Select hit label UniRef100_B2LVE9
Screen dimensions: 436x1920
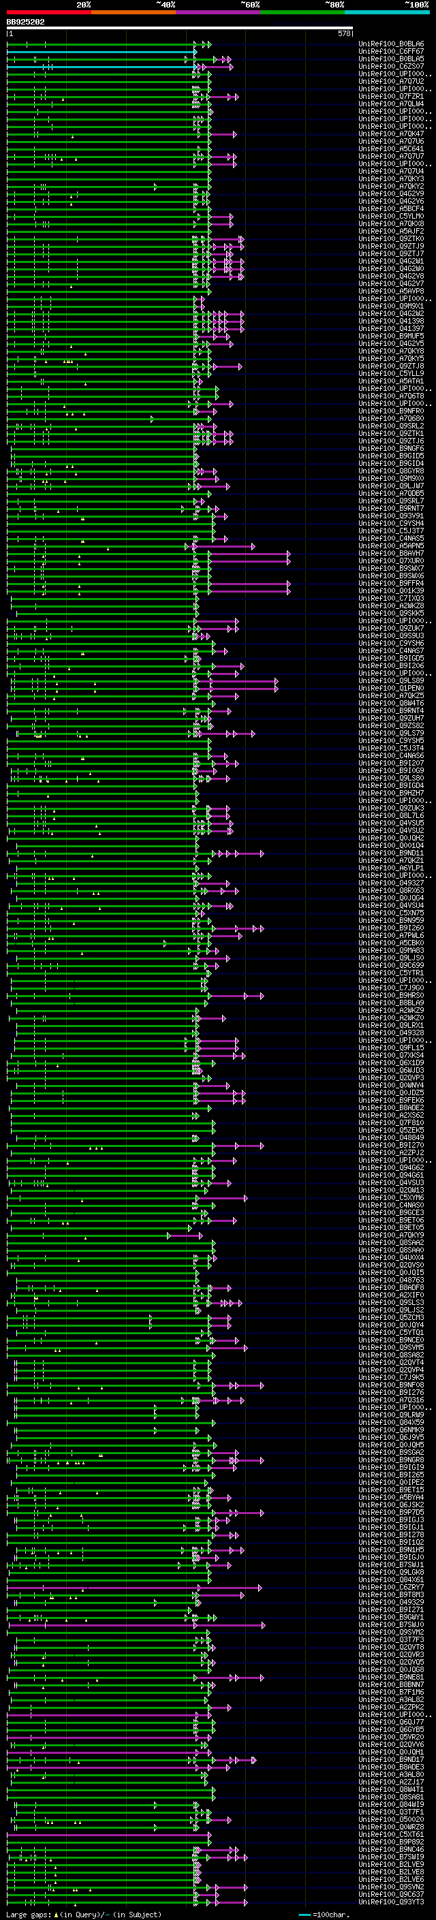tap(391, 1863)
